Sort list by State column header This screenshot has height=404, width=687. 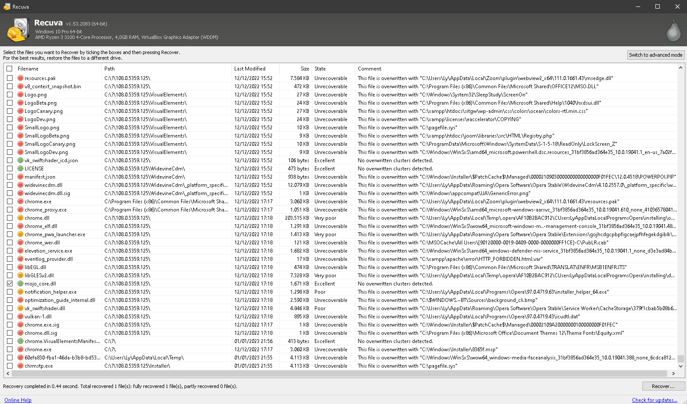(x=333, y=69)
